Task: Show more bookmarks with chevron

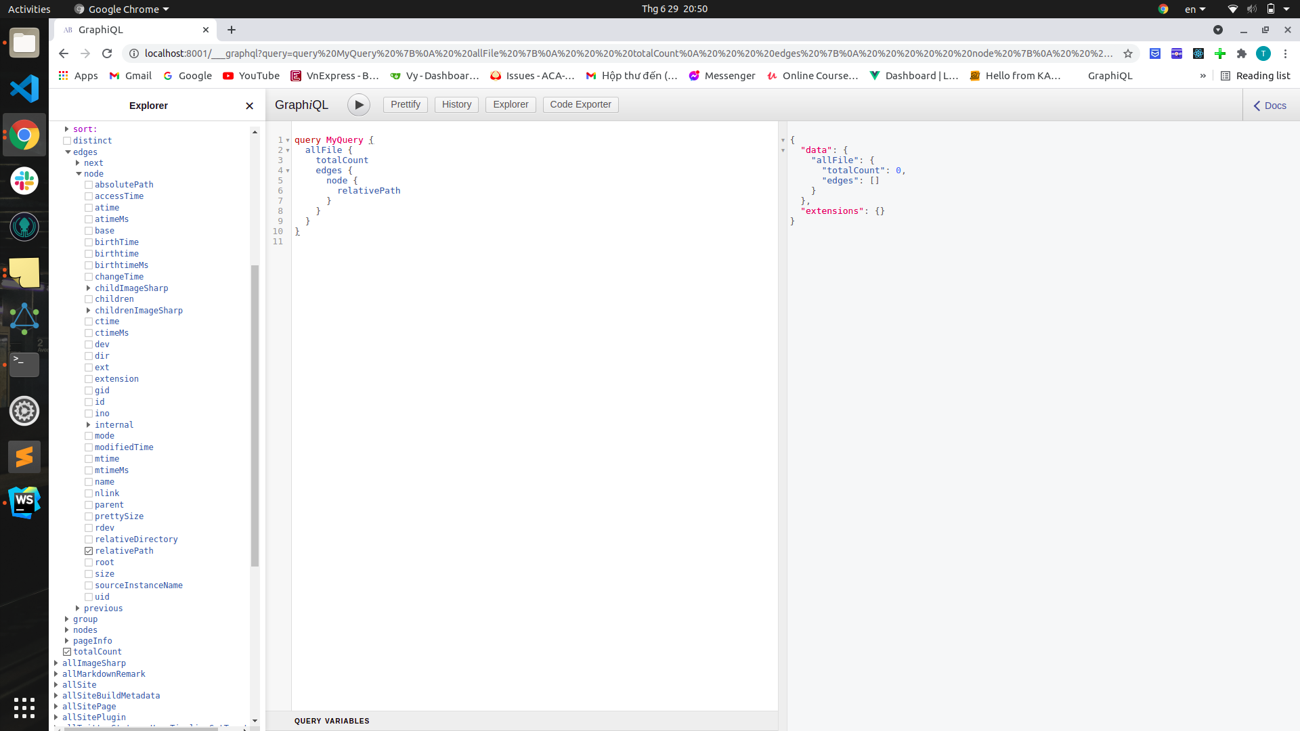Action: pos(1203,76)
